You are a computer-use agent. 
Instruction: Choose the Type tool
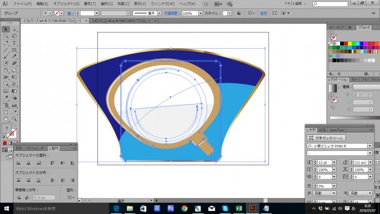[14, 43]
